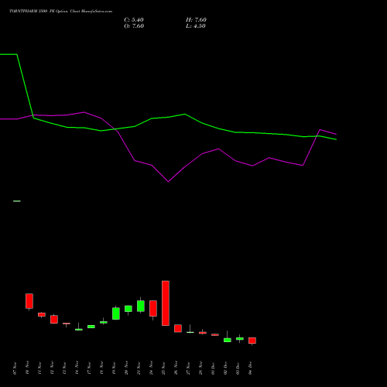This screenshot has height=387, width=387.
Task: Click the 21 Nov date label
Action: click(x=139, y=368)
